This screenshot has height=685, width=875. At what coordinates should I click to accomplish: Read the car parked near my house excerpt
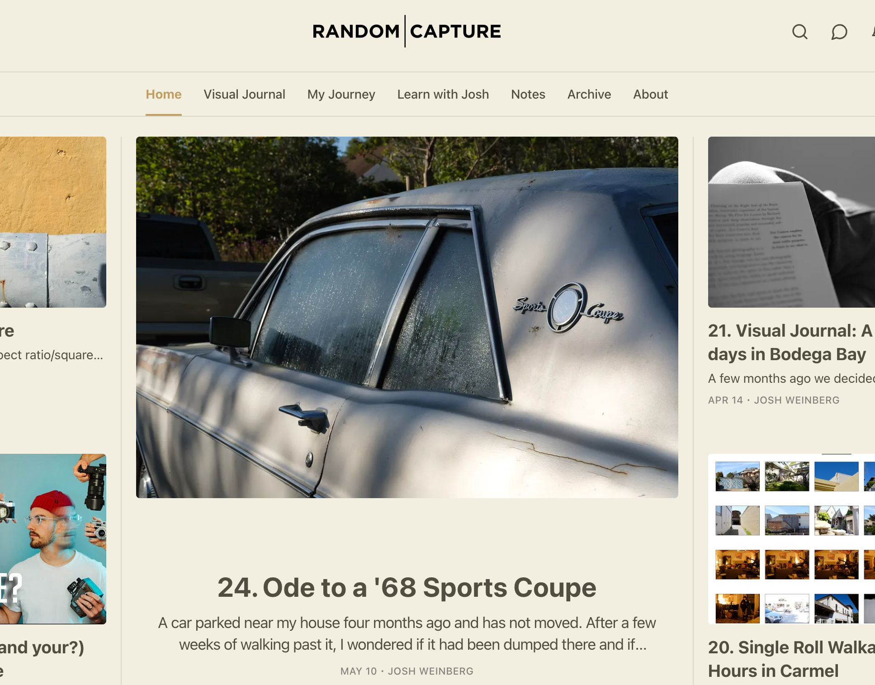(x=407, y=633)
